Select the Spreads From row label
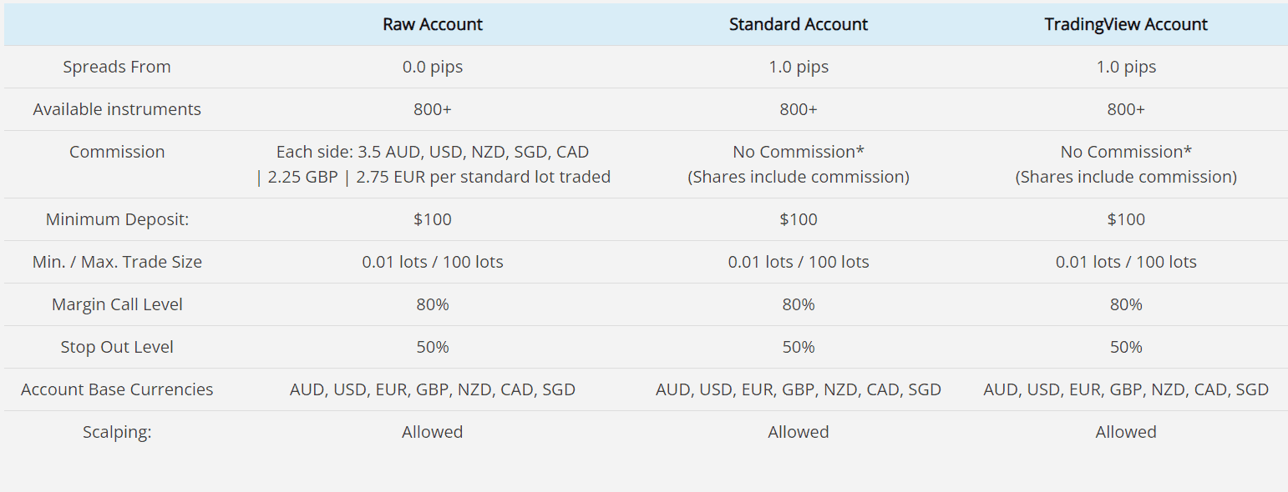 117,67
